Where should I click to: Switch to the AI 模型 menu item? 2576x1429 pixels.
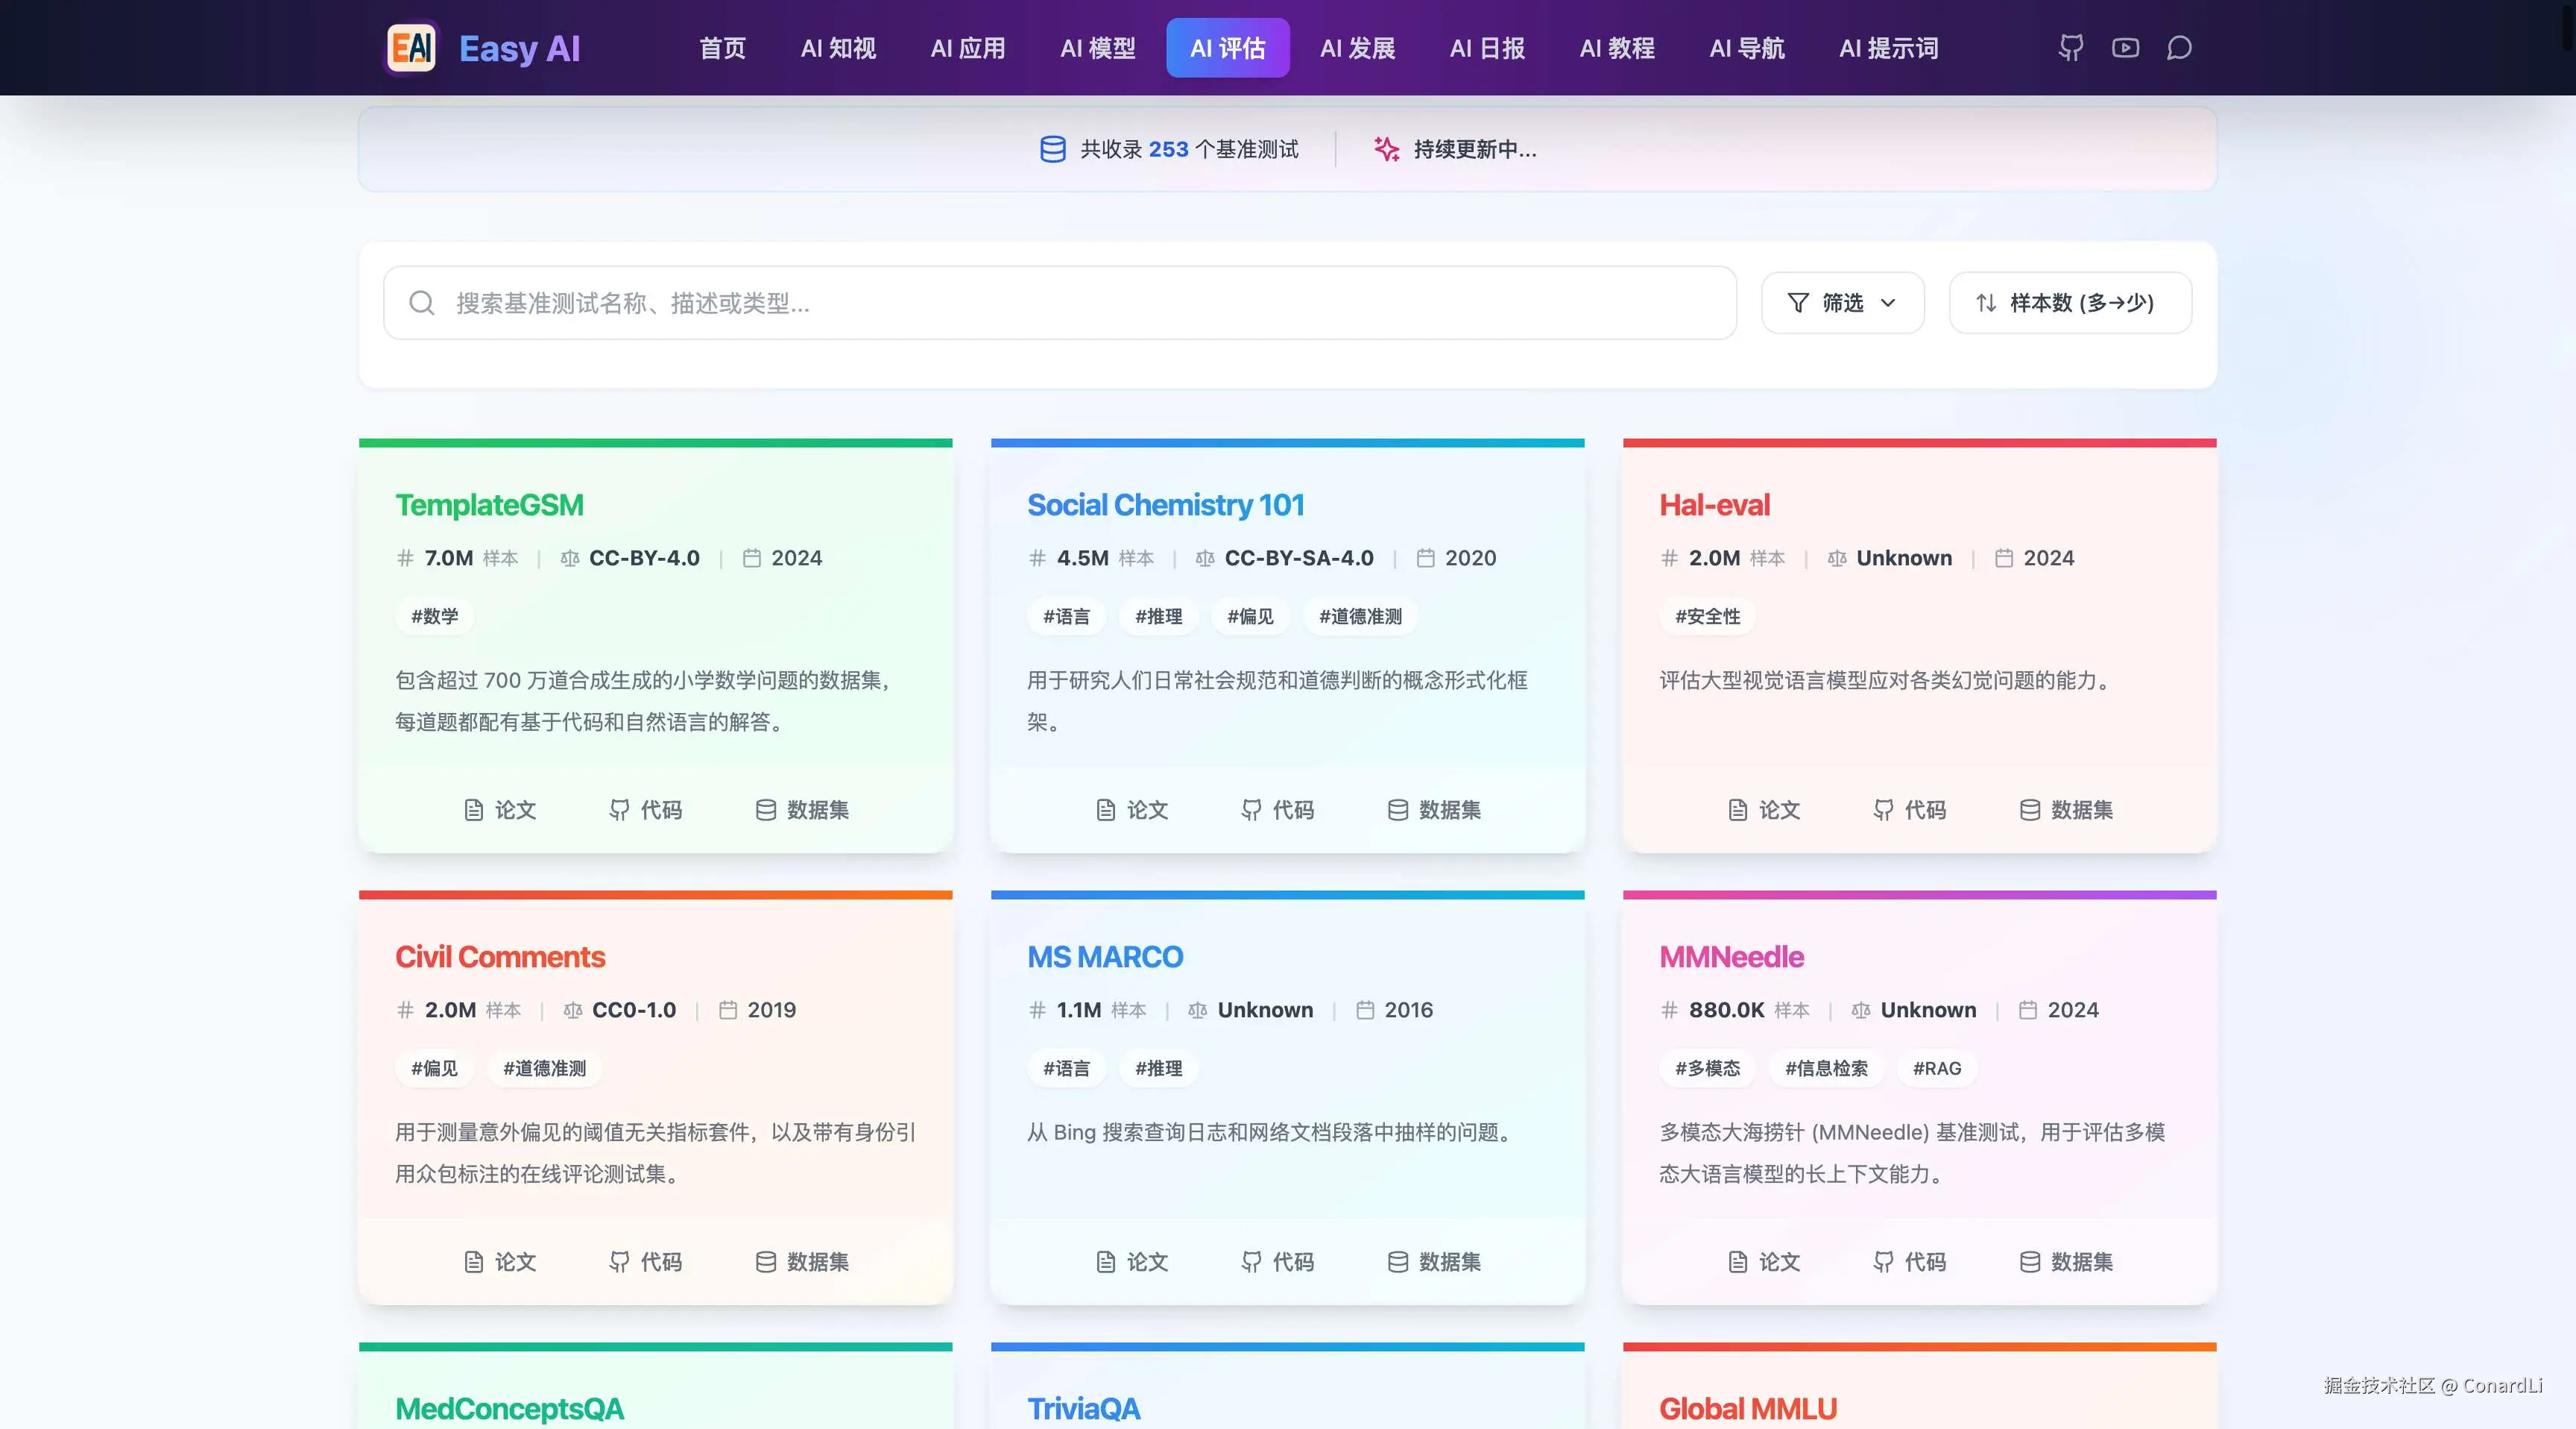point(1097,47)
